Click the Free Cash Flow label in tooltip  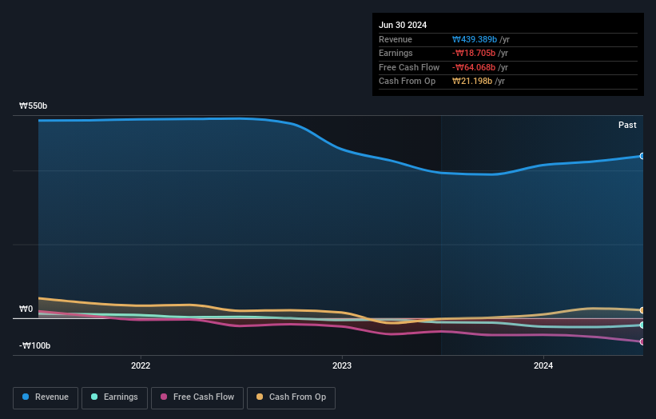409,67
